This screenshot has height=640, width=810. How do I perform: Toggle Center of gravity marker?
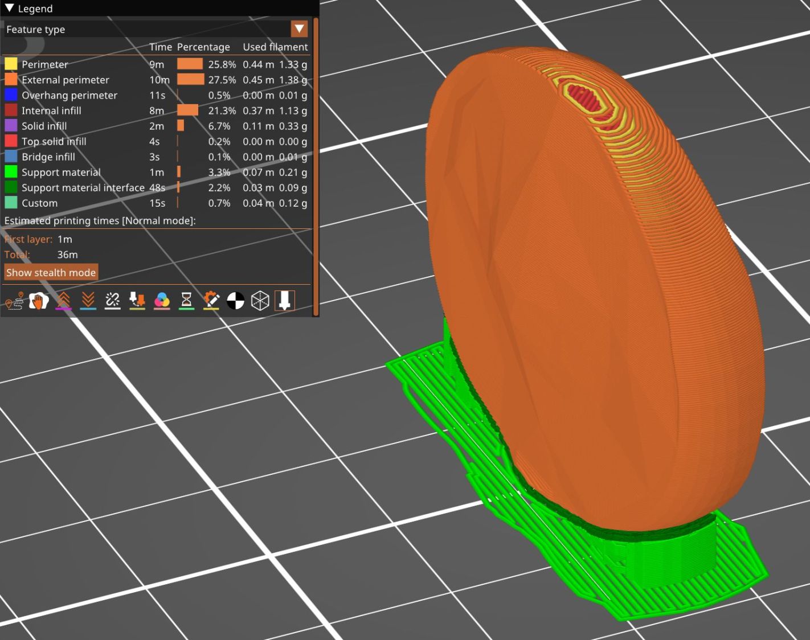coord(235,301)
